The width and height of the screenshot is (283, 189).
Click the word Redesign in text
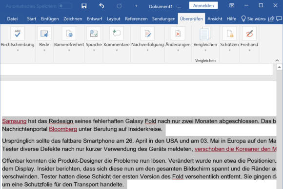pos(61,121)
